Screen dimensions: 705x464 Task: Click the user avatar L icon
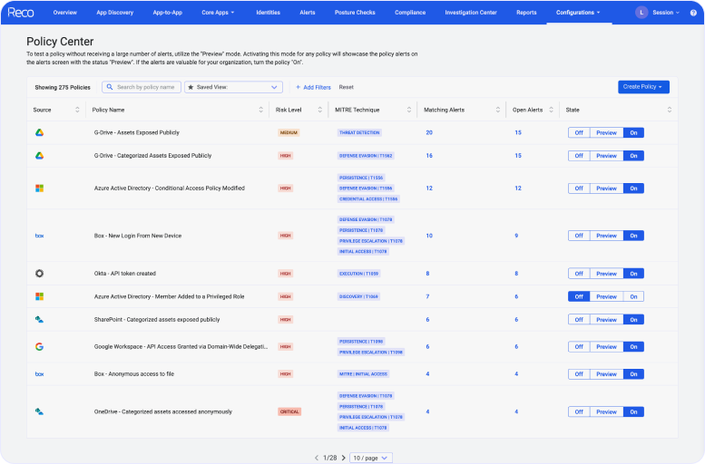tap(642, 13)
